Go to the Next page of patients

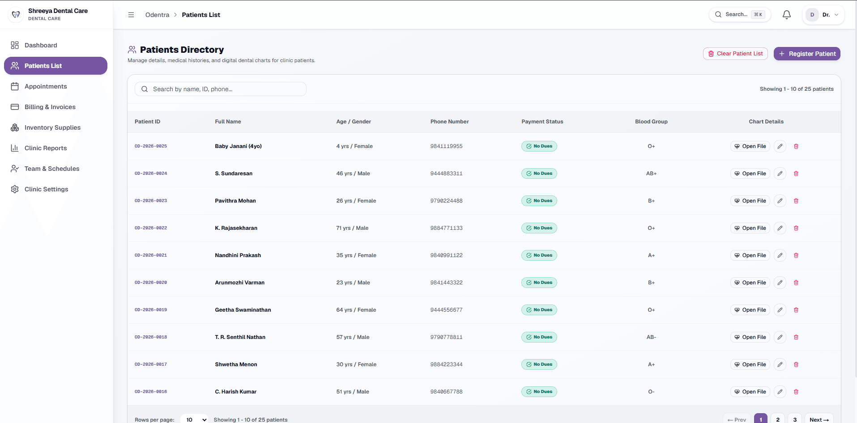point(819,419)
